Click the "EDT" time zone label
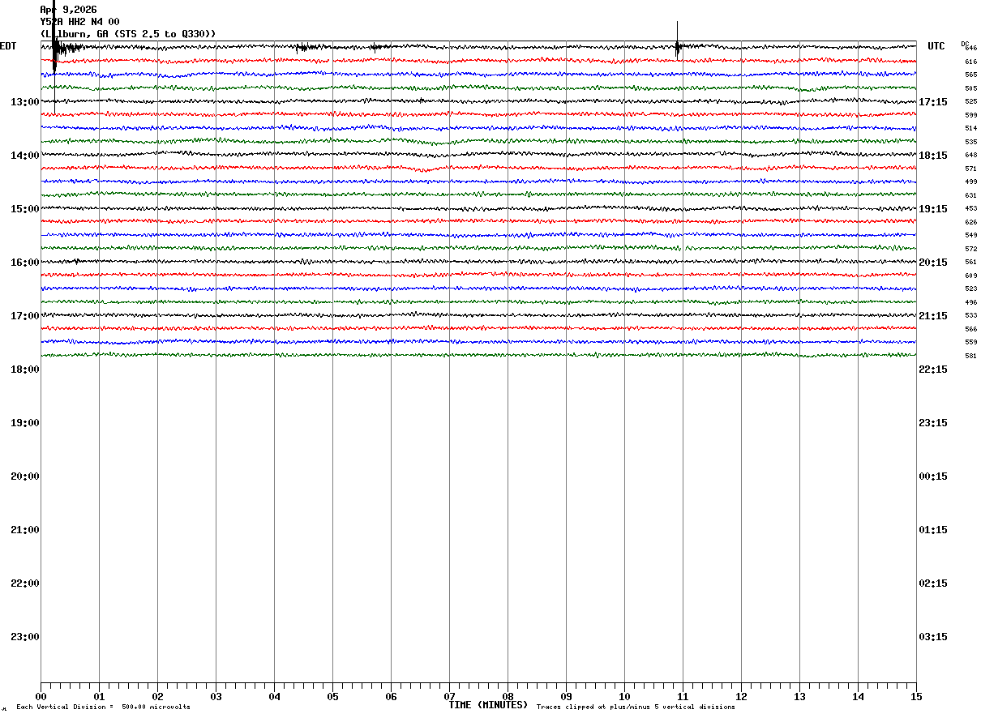Viewport: 981px width, 718px height. pos(8,46)
